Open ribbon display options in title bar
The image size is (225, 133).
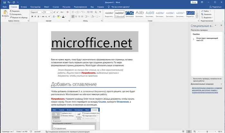pos(202,2)
